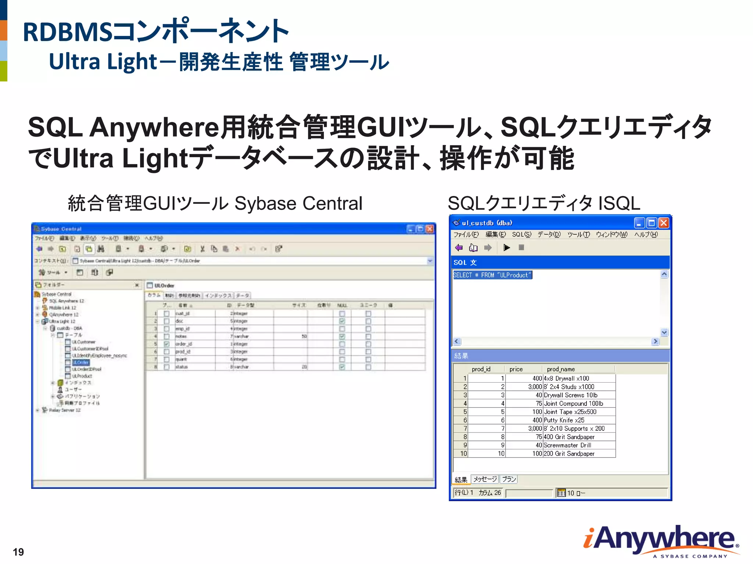Click the prod_name column header in results
This screenshot has width=753, height=564.
pos(578,369)
